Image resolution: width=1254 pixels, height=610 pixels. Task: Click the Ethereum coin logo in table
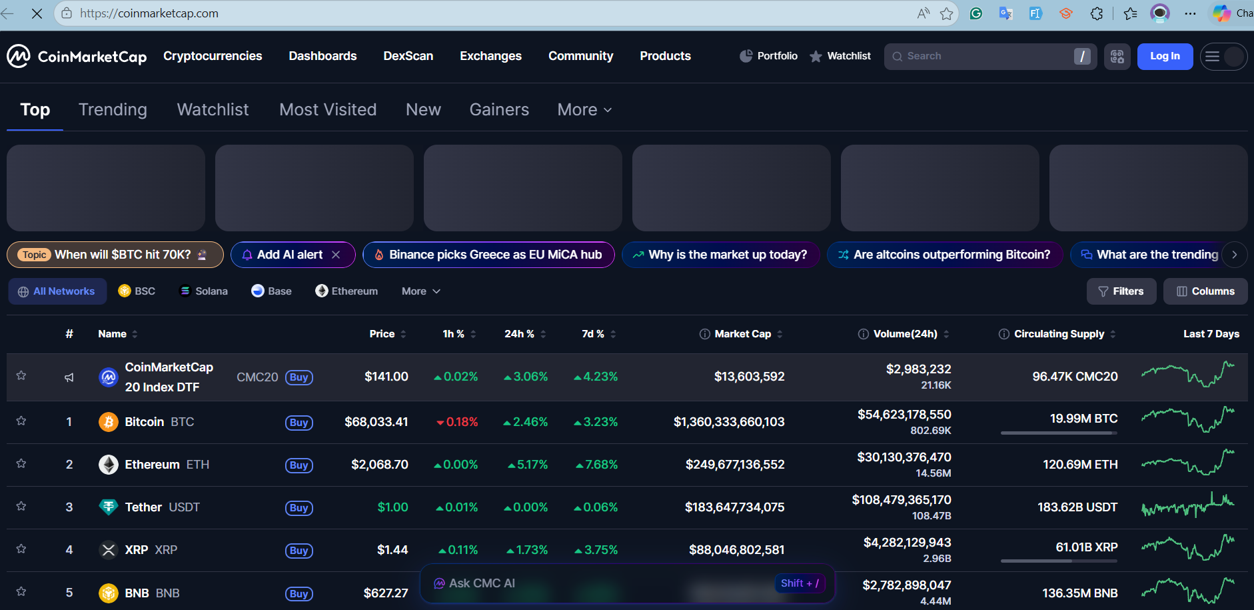pyautogui.click(x=108, y=465)
